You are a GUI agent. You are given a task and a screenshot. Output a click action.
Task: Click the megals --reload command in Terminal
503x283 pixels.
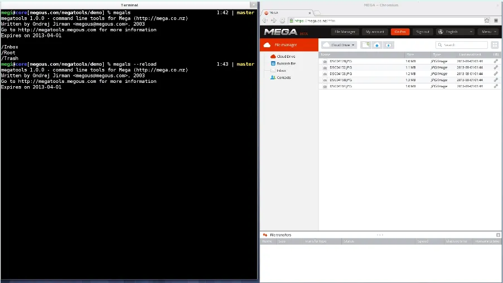point(135,64)
